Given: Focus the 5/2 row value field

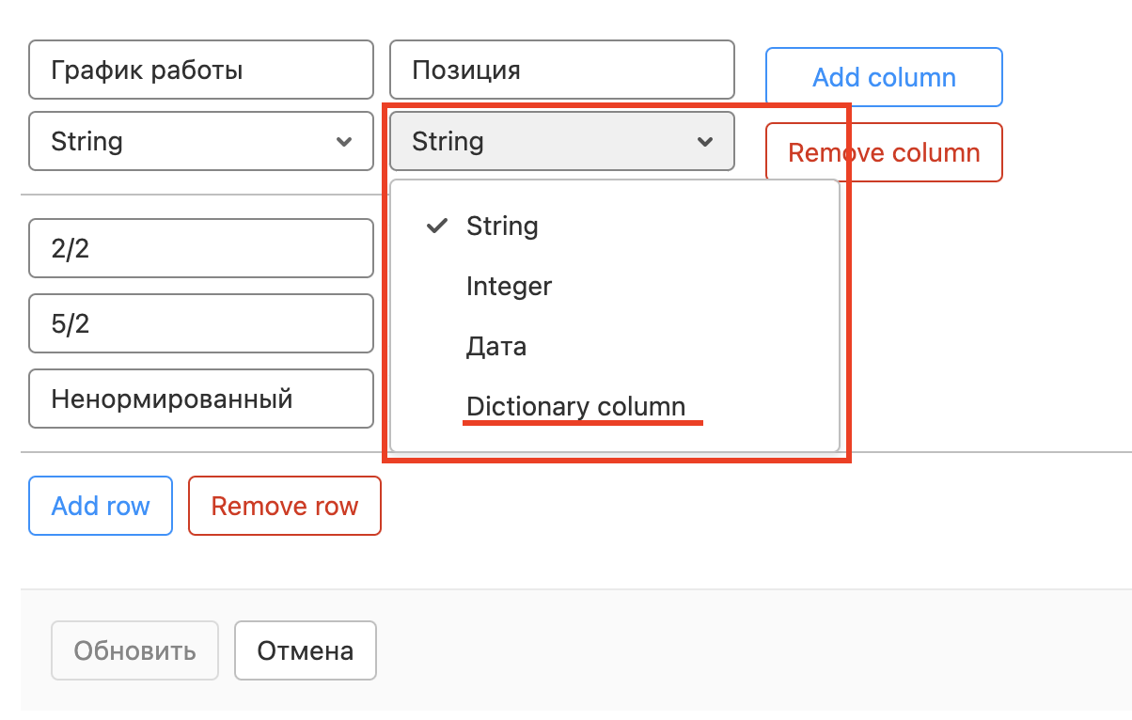Looking at the screenshot, I should (201, 324).
